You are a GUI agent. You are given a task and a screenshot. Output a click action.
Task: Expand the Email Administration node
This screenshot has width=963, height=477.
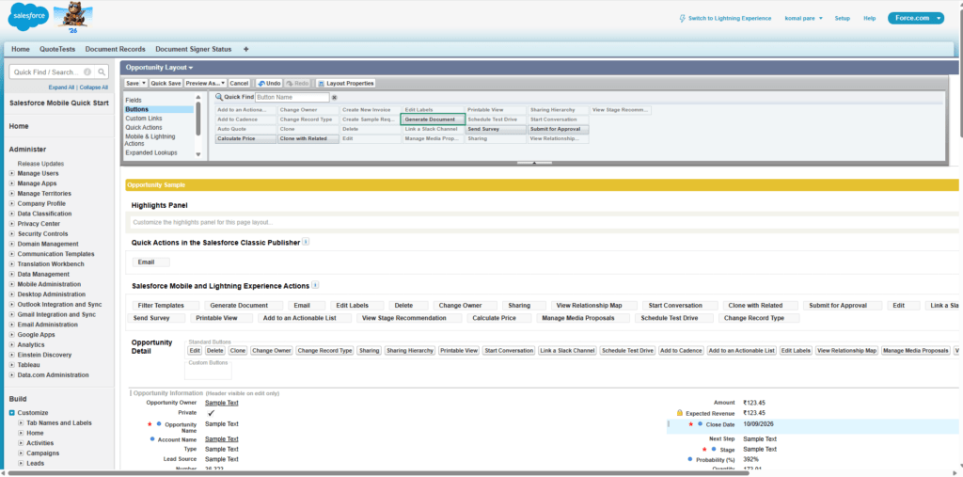point(11,325)
